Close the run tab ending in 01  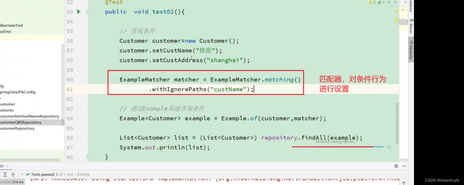[x=8, y=166]
